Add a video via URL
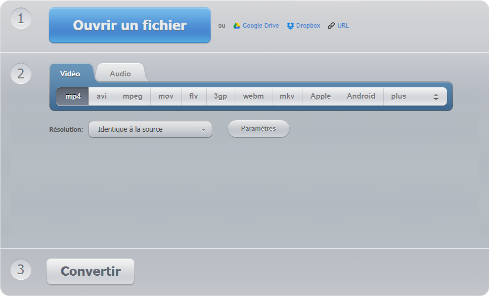 coord(338,25)
